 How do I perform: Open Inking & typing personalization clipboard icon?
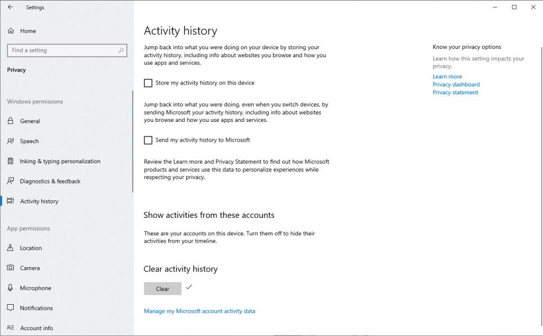point(11,161)
